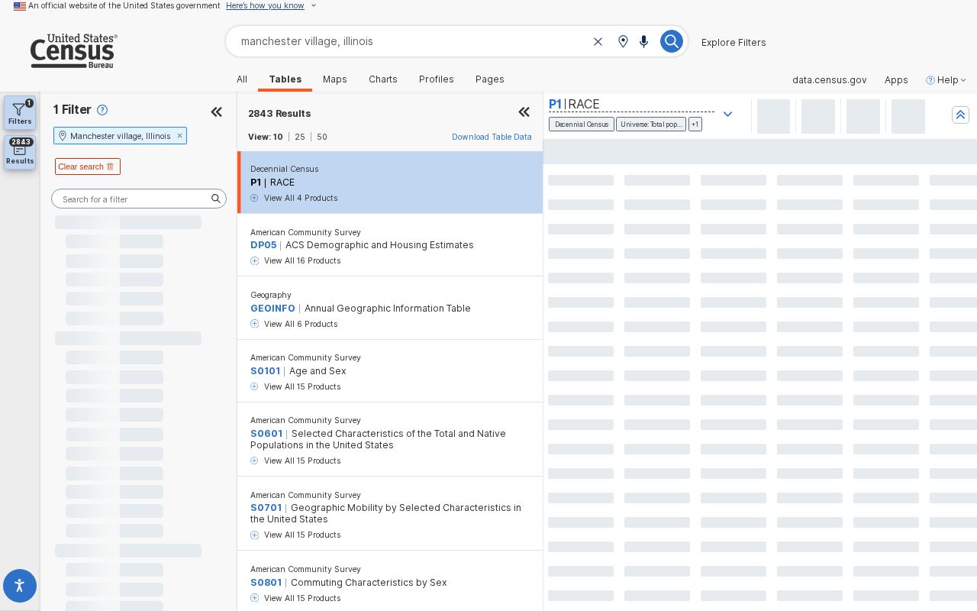Viewport: 977px width, 611px height.
Task: Expand View All 15 Products for S0601
Action: pyautogui.click(x=295, y=461)
